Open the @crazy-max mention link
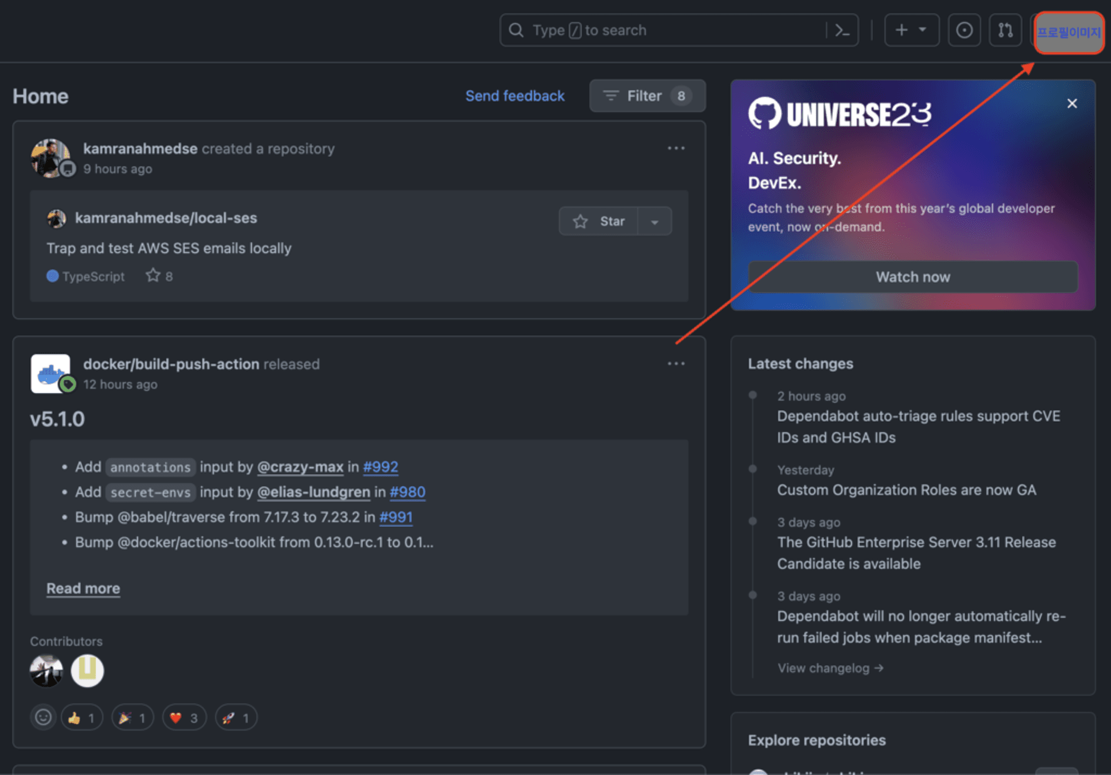This screenshot has height=775, width=1111. (x=301, y=467)
